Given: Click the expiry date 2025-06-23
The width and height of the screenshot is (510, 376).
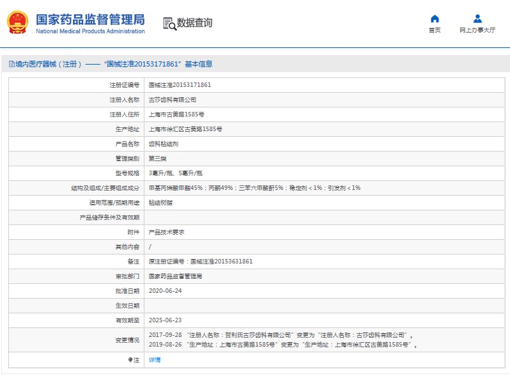Looking at the screenshot, I should (165, 320).
